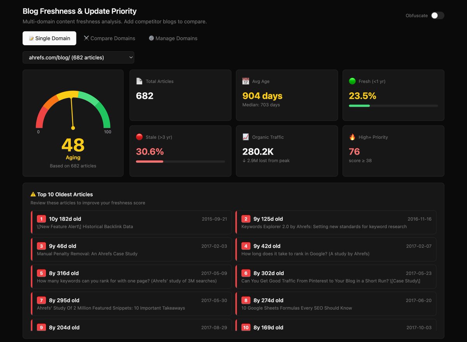Click the rank 1 badge of oldest articles
Screen dimensions: 467x342
click(x=41, y=219)
